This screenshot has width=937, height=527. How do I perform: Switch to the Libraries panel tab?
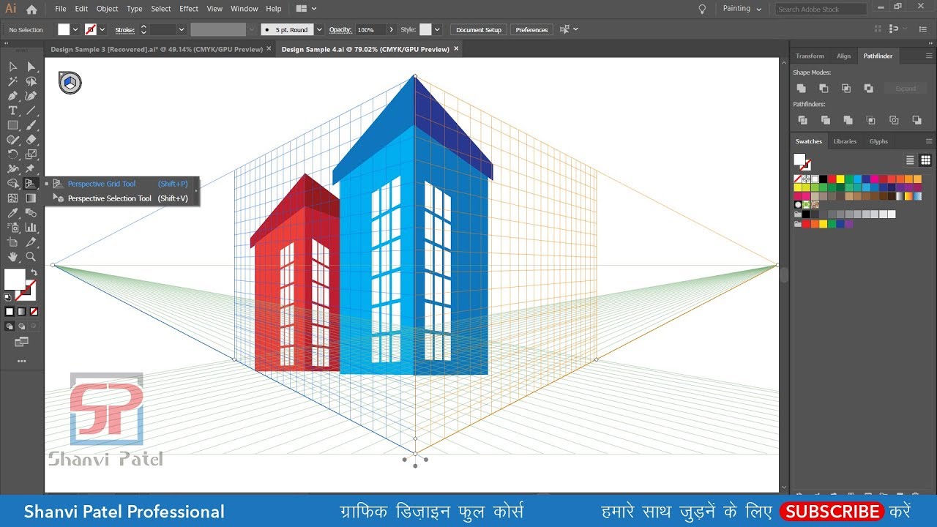coord(845,141)
